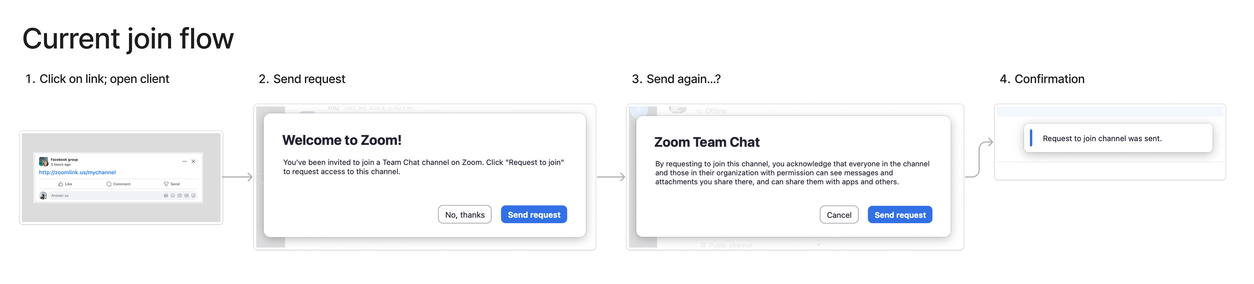Click the emoji smiley icon in comment box
Viewport: 1254px width, 284px height.
pos(173,196)
